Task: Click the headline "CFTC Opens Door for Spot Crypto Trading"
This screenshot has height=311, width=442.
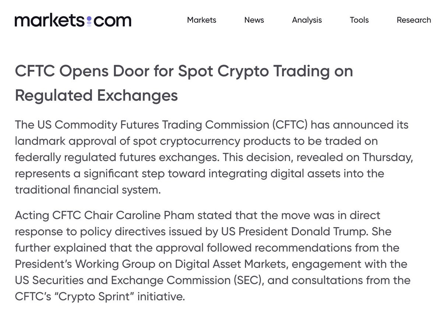Action: 172,71
